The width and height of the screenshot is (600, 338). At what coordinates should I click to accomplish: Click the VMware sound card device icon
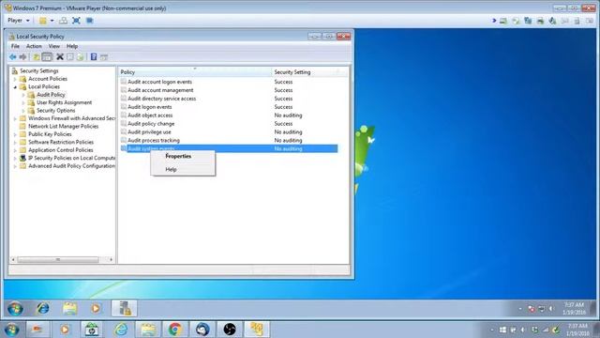pyautogui.click(x=552, y=21)
